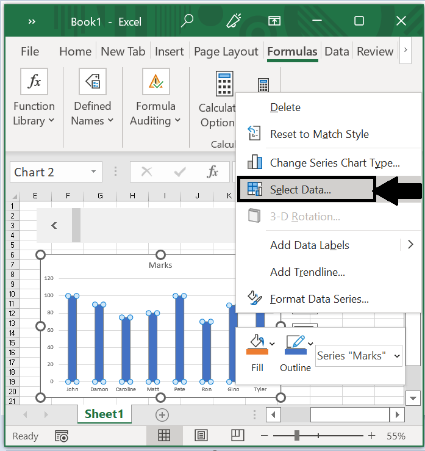
Task: Click the search magnifier in title bar
Action: tap(187, 21)
